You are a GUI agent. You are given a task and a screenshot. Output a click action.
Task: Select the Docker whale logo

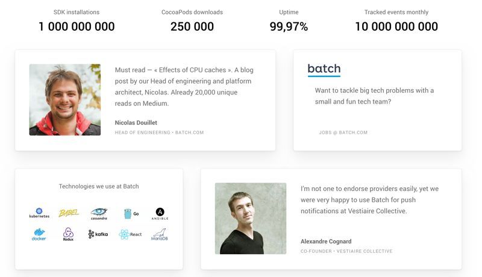coord(39,234)
